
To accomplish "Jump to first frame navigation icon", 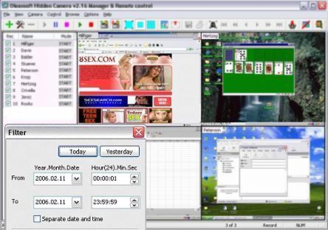I will [224, 25].
